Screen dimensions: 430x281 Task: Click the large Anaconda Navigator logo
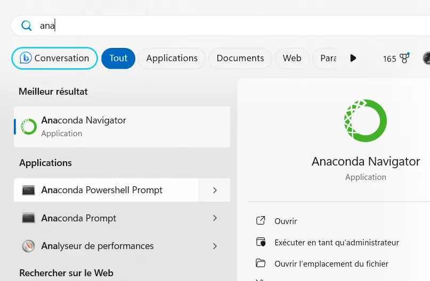click(x=366, y=121)
